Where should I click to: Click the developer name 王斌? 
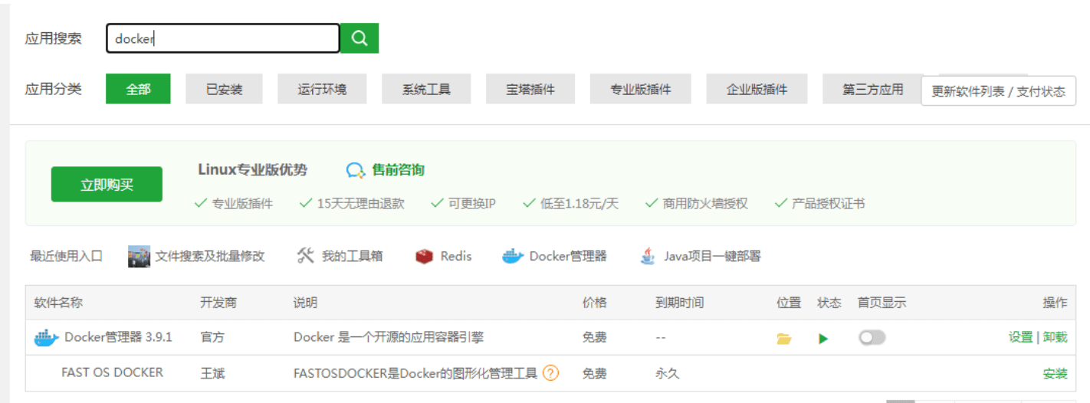coord(212,374)
